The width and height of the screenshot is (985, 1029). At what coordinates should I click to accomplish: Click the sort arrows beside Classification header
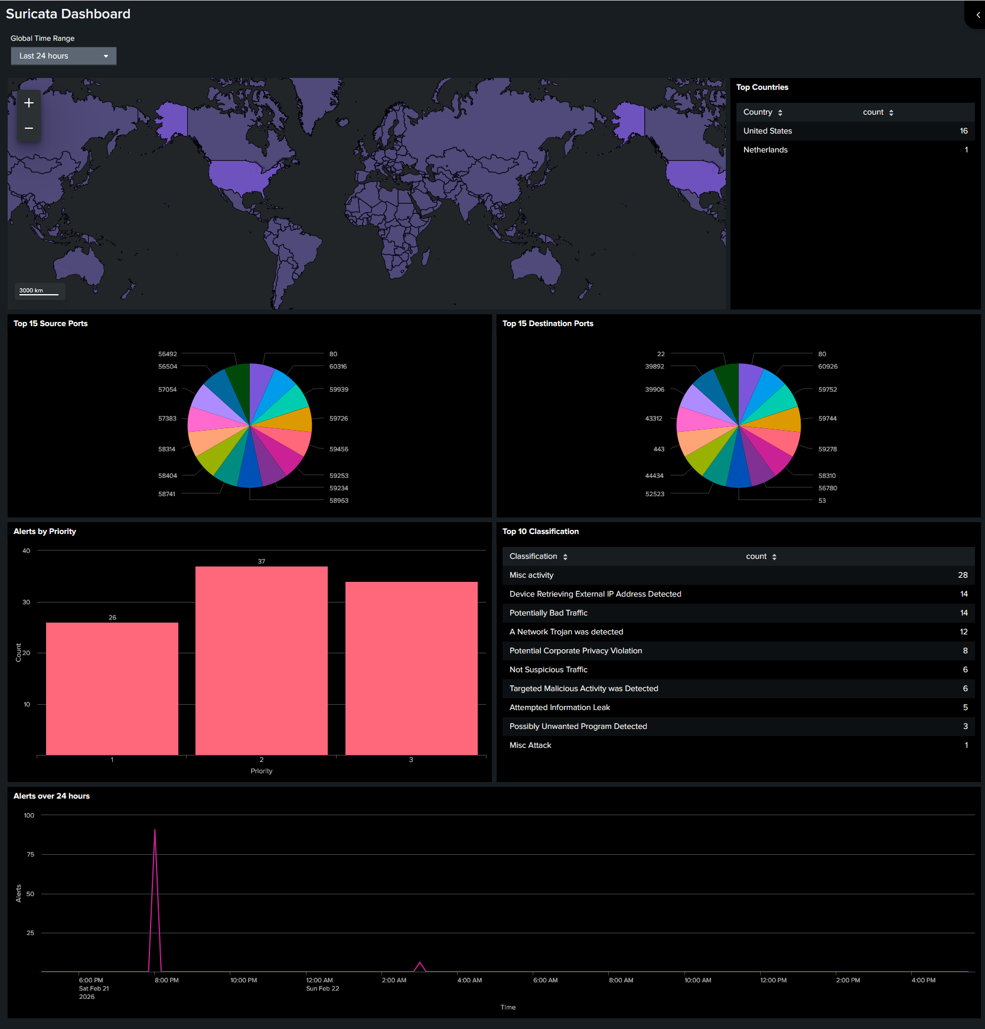[x=565, y=556]
